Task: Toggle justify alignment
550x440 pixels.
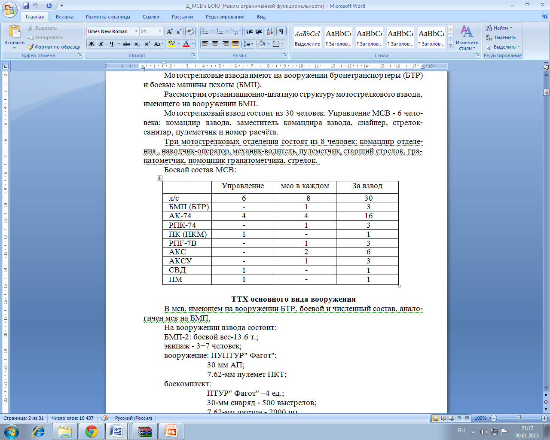Action: 235,44
